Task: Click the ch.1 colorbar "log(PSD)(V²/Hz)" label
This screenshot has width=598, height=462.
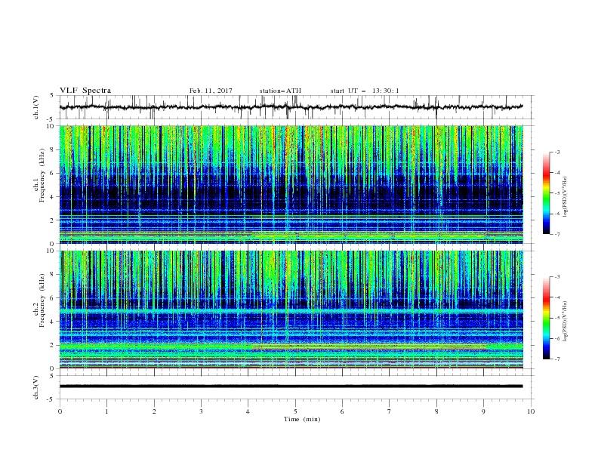Action: tap(566, 197)
